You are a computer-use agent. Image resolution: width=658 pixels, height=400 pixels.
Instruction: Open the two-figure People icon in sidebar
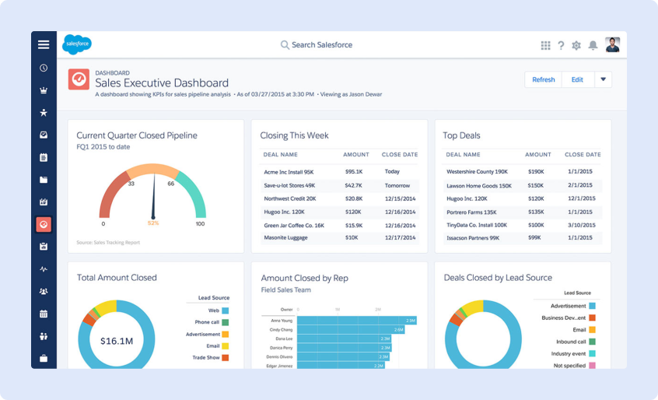point(44,336)
